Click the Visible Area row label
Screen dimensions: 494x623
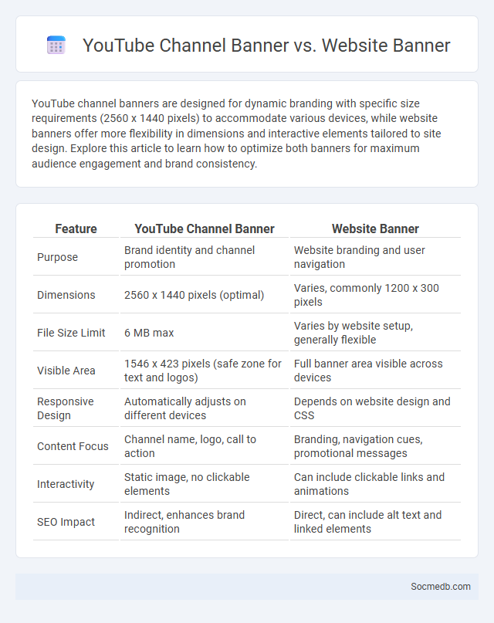pos(66,371)
